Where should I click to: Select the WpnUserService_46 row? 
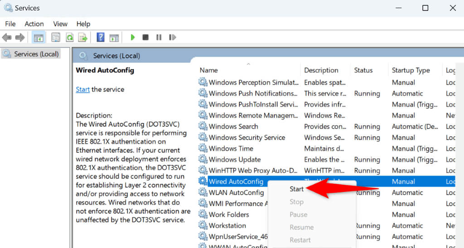[x=326, y=237]
